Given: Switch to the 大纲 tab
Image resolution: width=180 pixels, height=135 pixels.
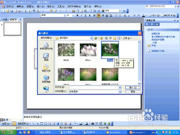Looking at the screenshot, I should pyautogui.click(x=5, y=19).
